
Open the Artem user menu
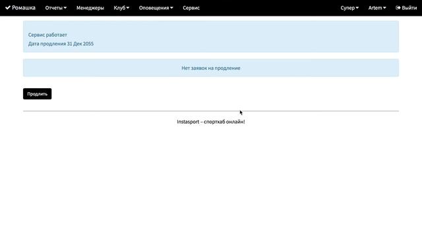point(377,8)
